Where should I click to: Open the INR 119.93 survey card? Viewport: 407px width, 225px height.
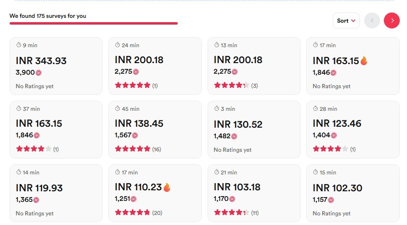coord(56,193)
